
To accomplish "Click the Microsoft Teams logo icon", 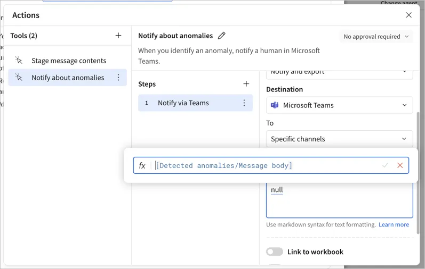I will coord(275,105).
